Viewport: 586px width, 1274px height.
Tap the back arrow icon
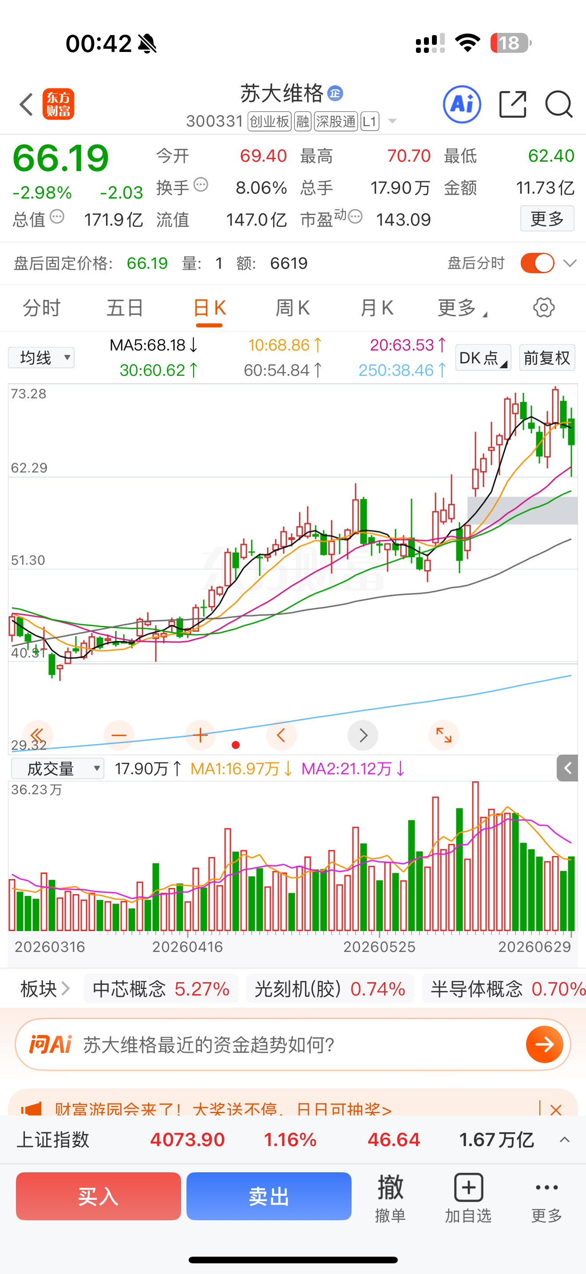point(27,104)
